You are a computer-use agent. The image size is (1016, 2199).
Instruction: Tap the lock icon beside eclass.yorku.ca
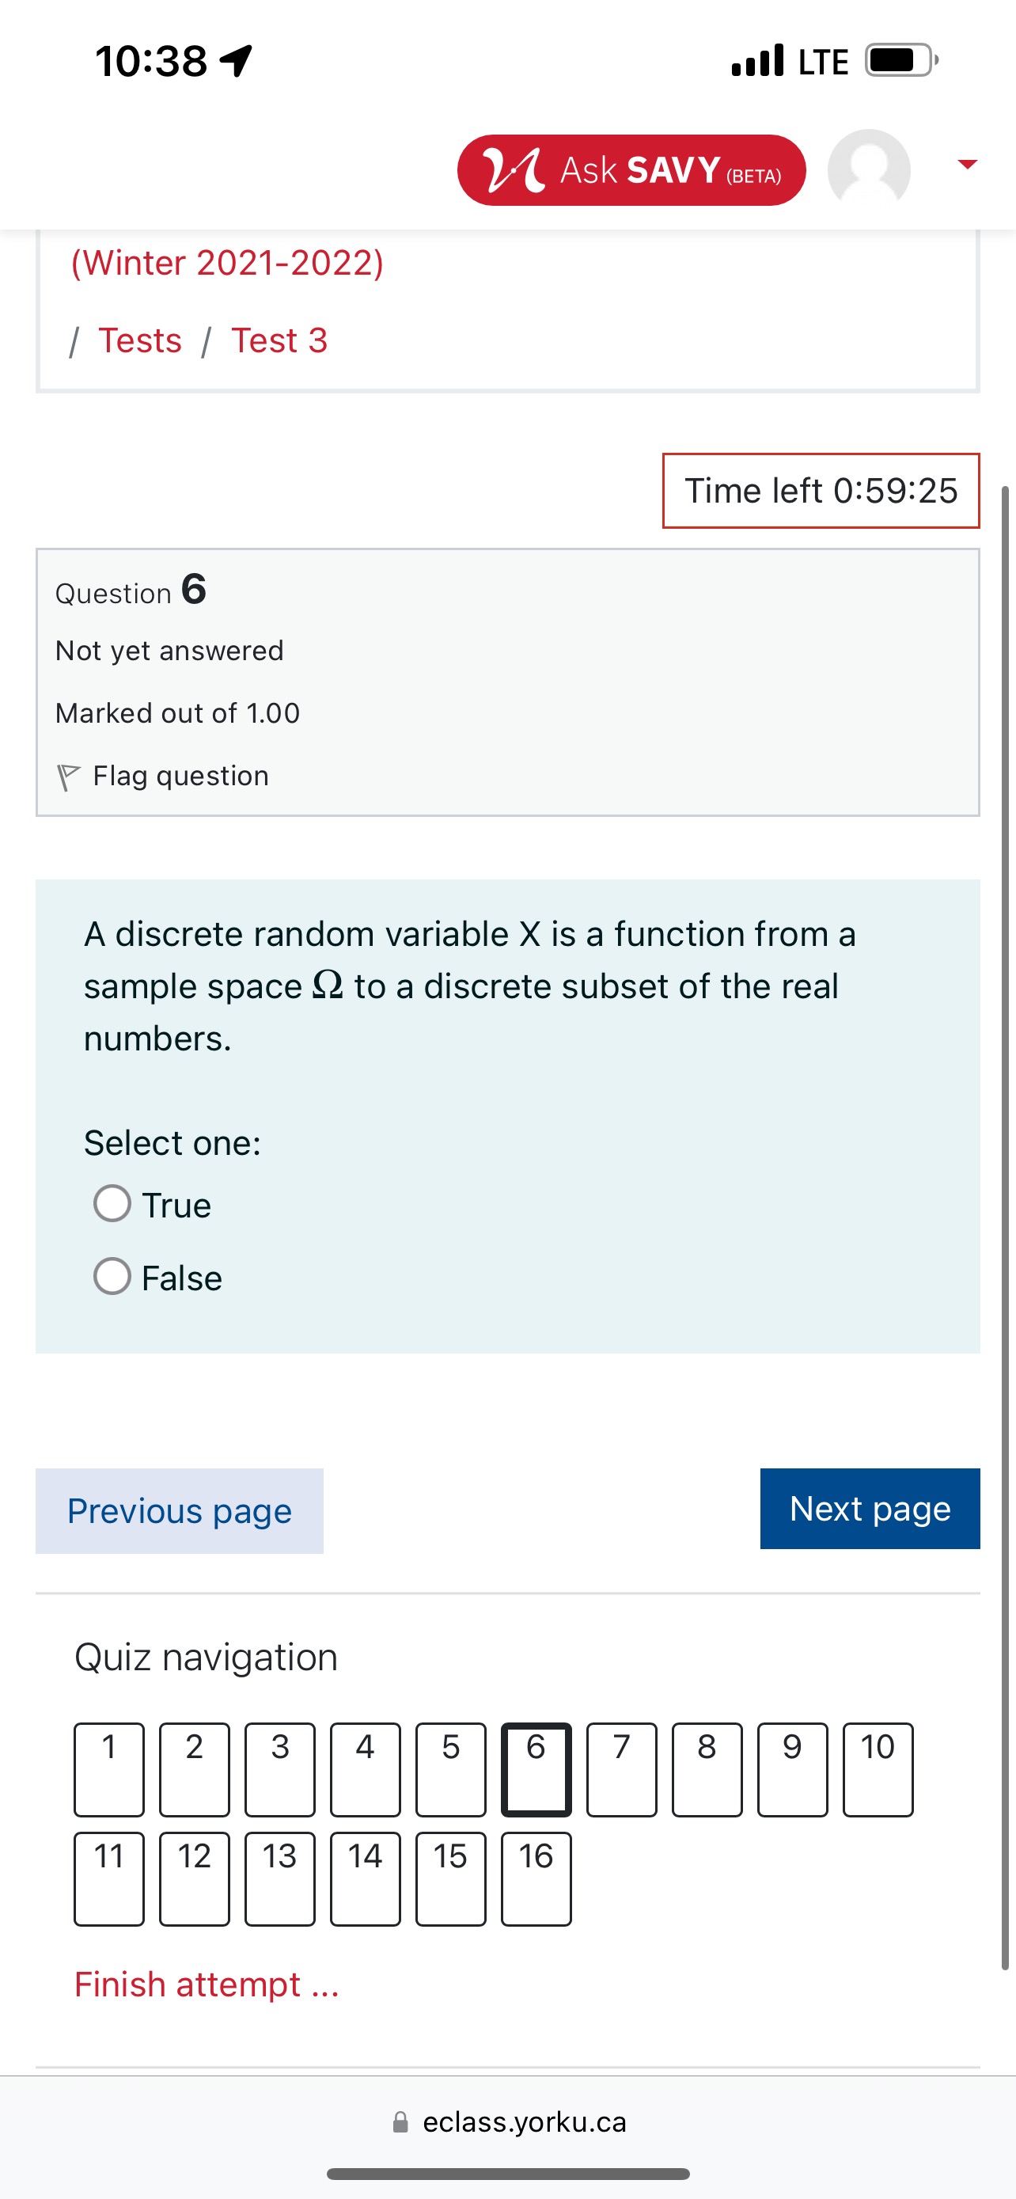point(400,2122)
